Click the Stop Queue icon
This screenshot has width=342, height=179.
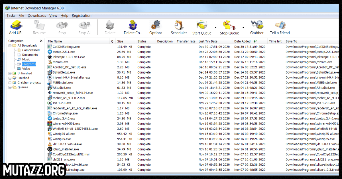tap(229, 26)
